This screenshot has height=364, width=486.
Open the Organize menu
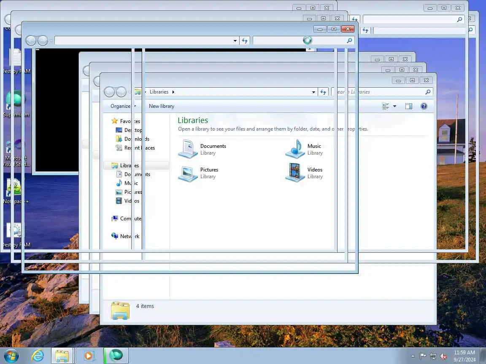123,106
